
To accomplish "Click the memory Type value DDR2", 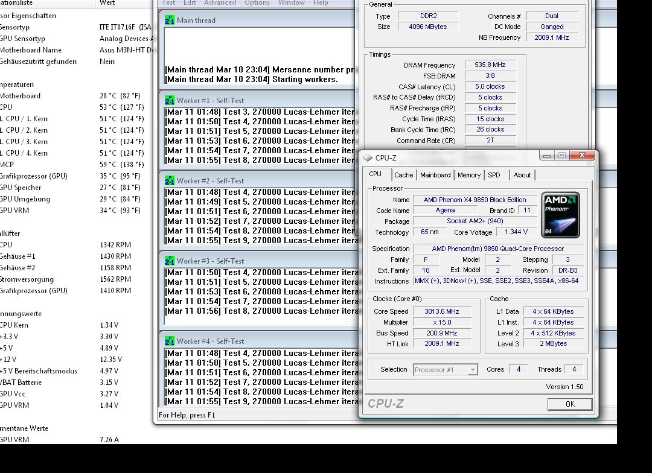I will tap(428, 16).
